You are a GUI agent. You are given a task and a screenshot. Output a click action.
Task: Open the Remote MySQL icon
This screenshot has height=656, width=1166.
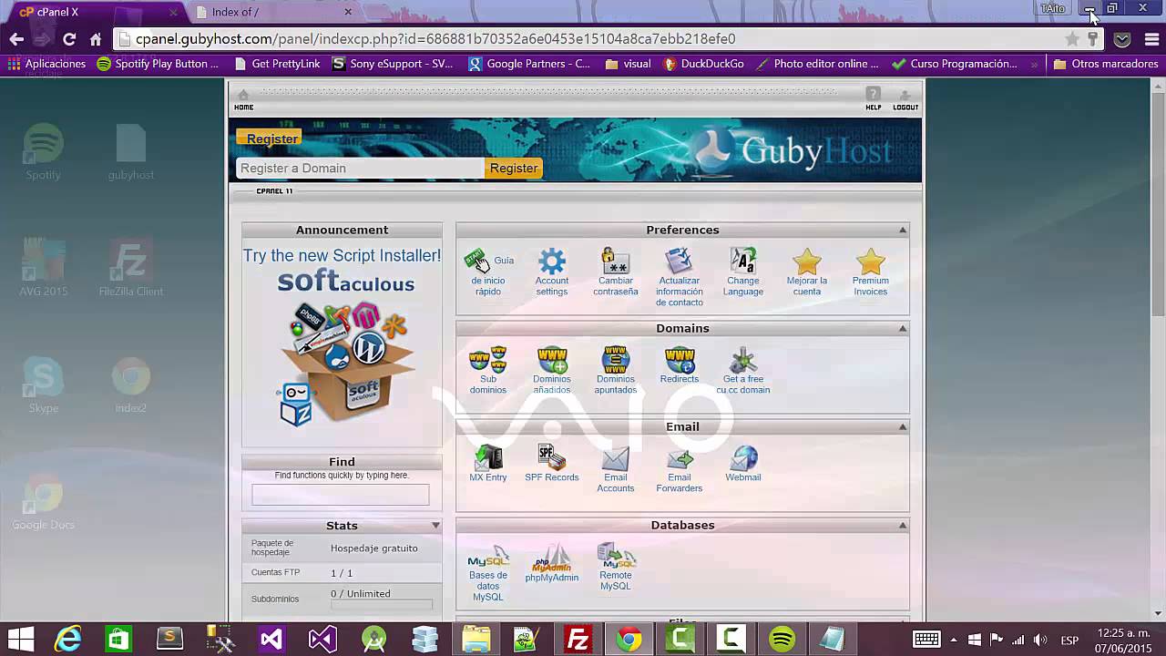point(616,557)
